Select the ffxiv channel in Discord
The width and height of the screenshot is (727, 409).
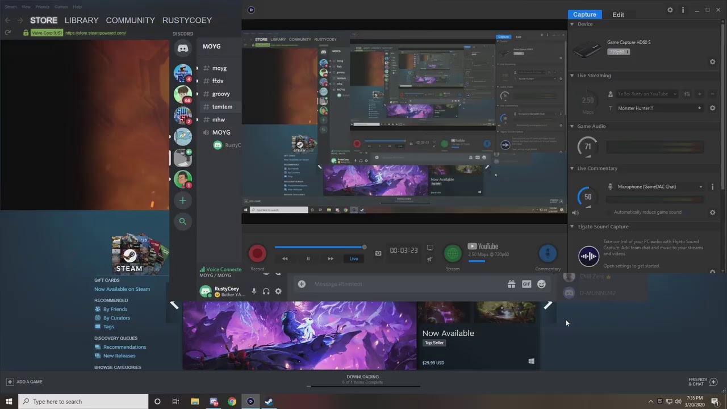point(218,81)
